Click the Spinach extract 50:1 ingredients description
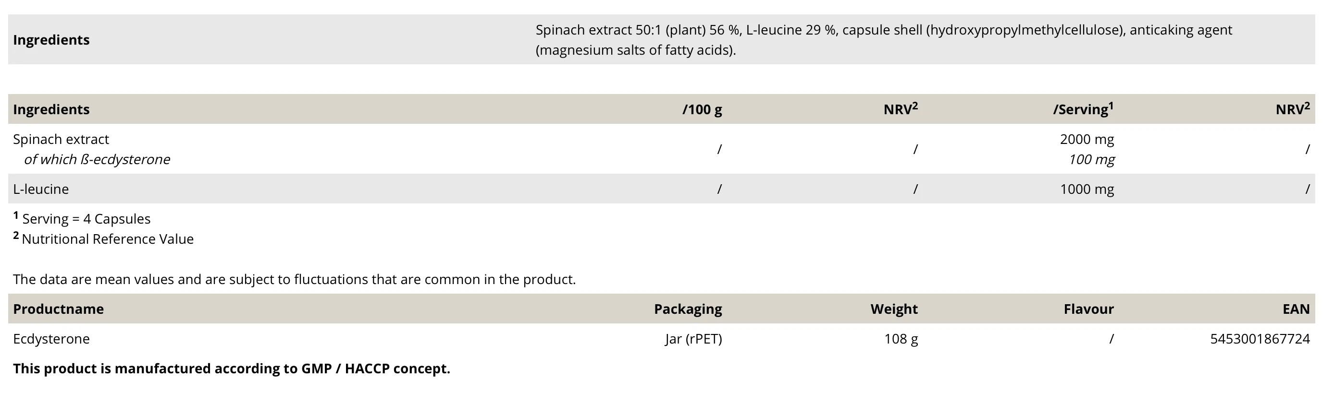 point(883,40)
